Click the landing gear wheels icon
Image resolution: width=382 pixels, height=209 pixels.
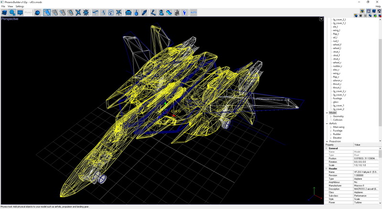[x=128, y=12]
